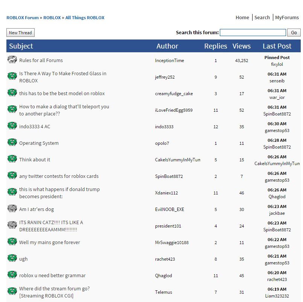Open MyForums in top navigation

[x=287, y=18]
